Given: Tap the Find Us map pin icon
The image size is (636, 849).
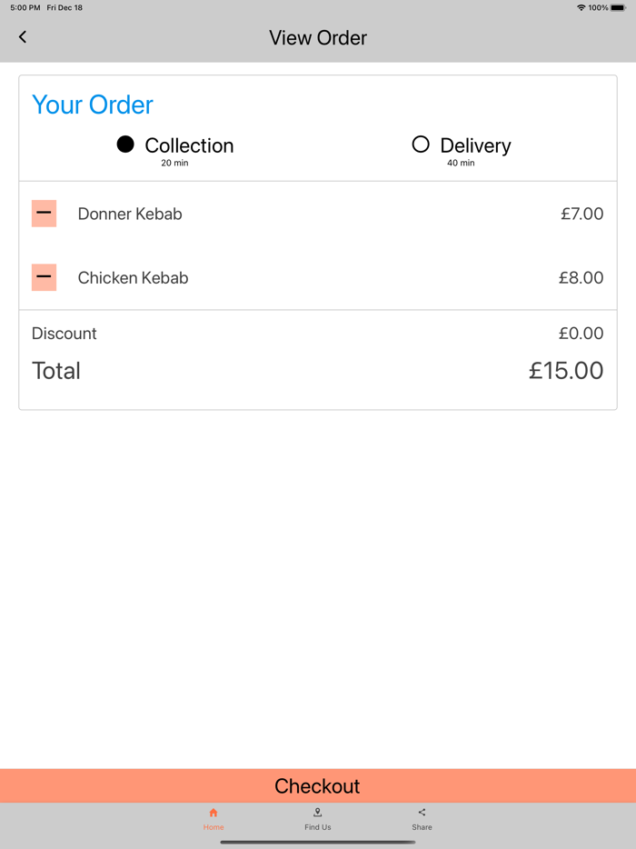Looking at the screenshot, I should coord(318,813).
